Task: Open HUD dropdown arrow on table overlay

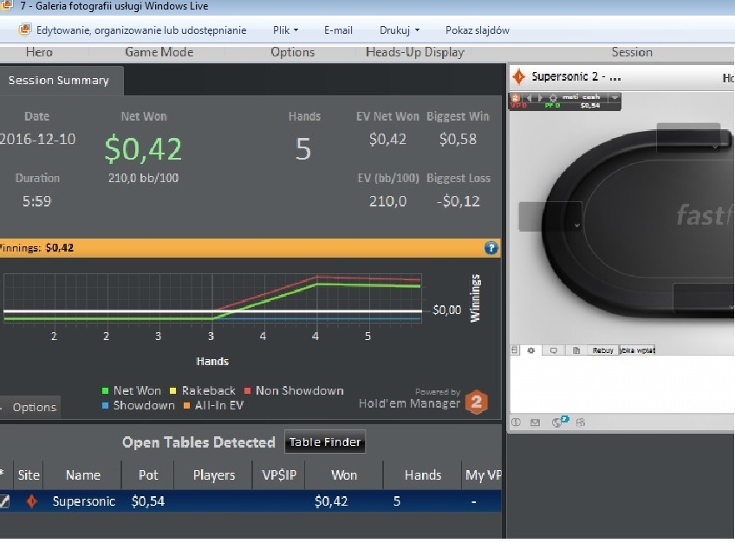Action: pos(615,97)
